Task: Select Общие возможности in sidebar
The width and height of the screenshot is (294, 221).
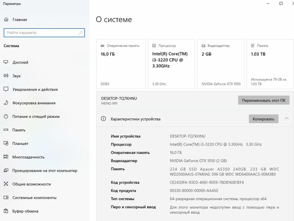Action: coord(32,184)
